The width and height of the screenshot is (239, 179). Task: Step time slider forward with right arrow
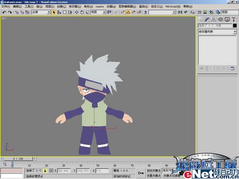click(x=35, y=159)
